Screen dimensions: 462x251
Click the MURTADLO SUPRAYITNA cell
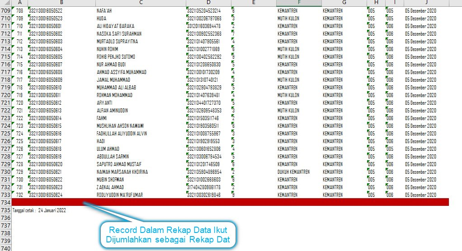[x=141, y=42]
